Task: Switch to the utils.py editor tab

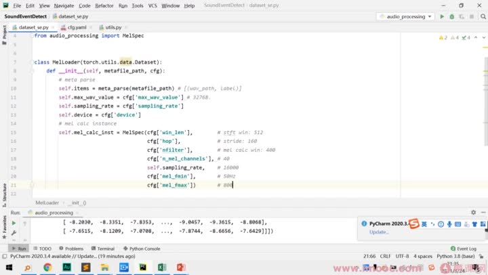Action: point(113,27)
